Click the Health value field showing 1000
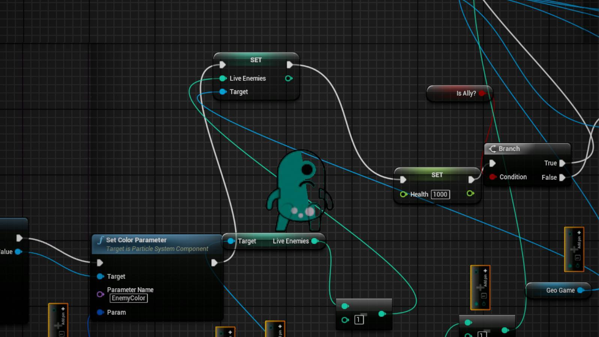This screenshot has height=337, width=599. point(440,194)
